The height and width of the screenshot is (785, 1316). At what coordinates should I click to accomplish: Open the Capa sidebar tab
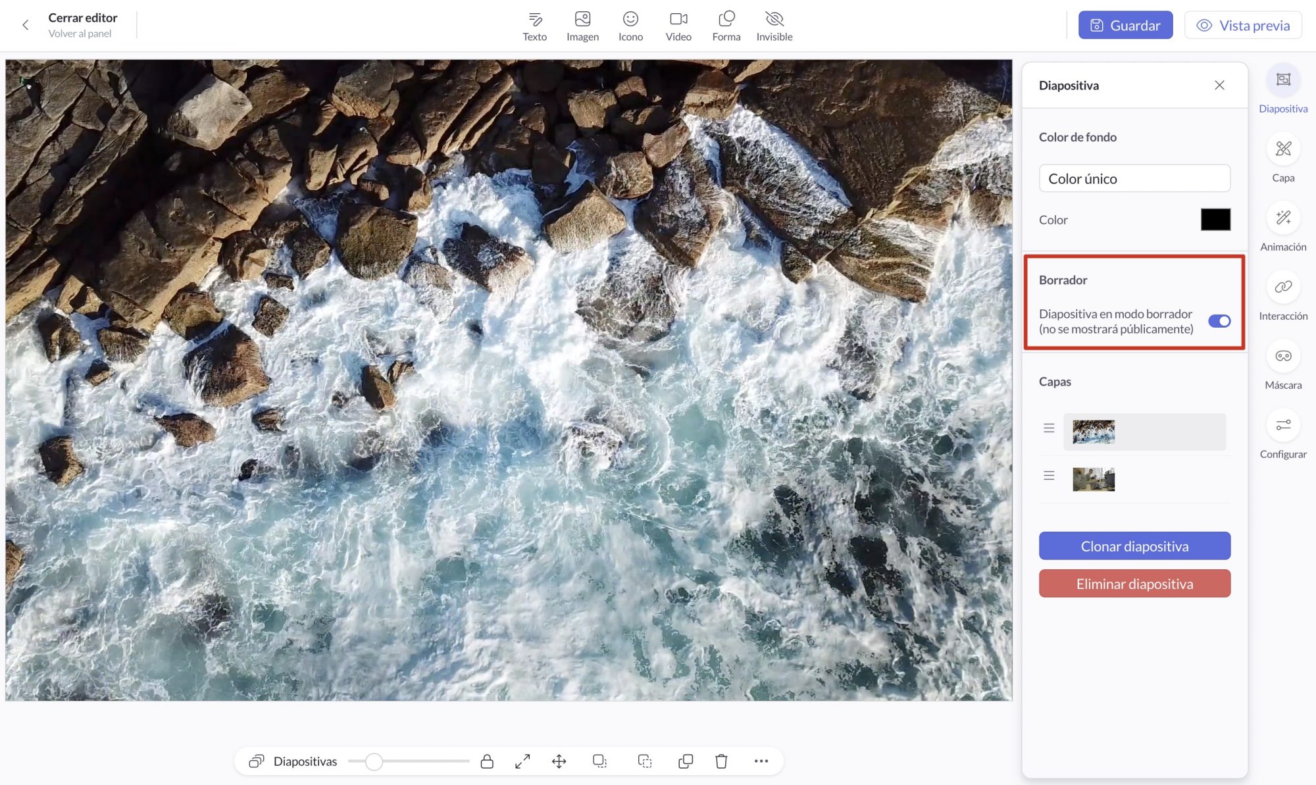click(1283, 159)
